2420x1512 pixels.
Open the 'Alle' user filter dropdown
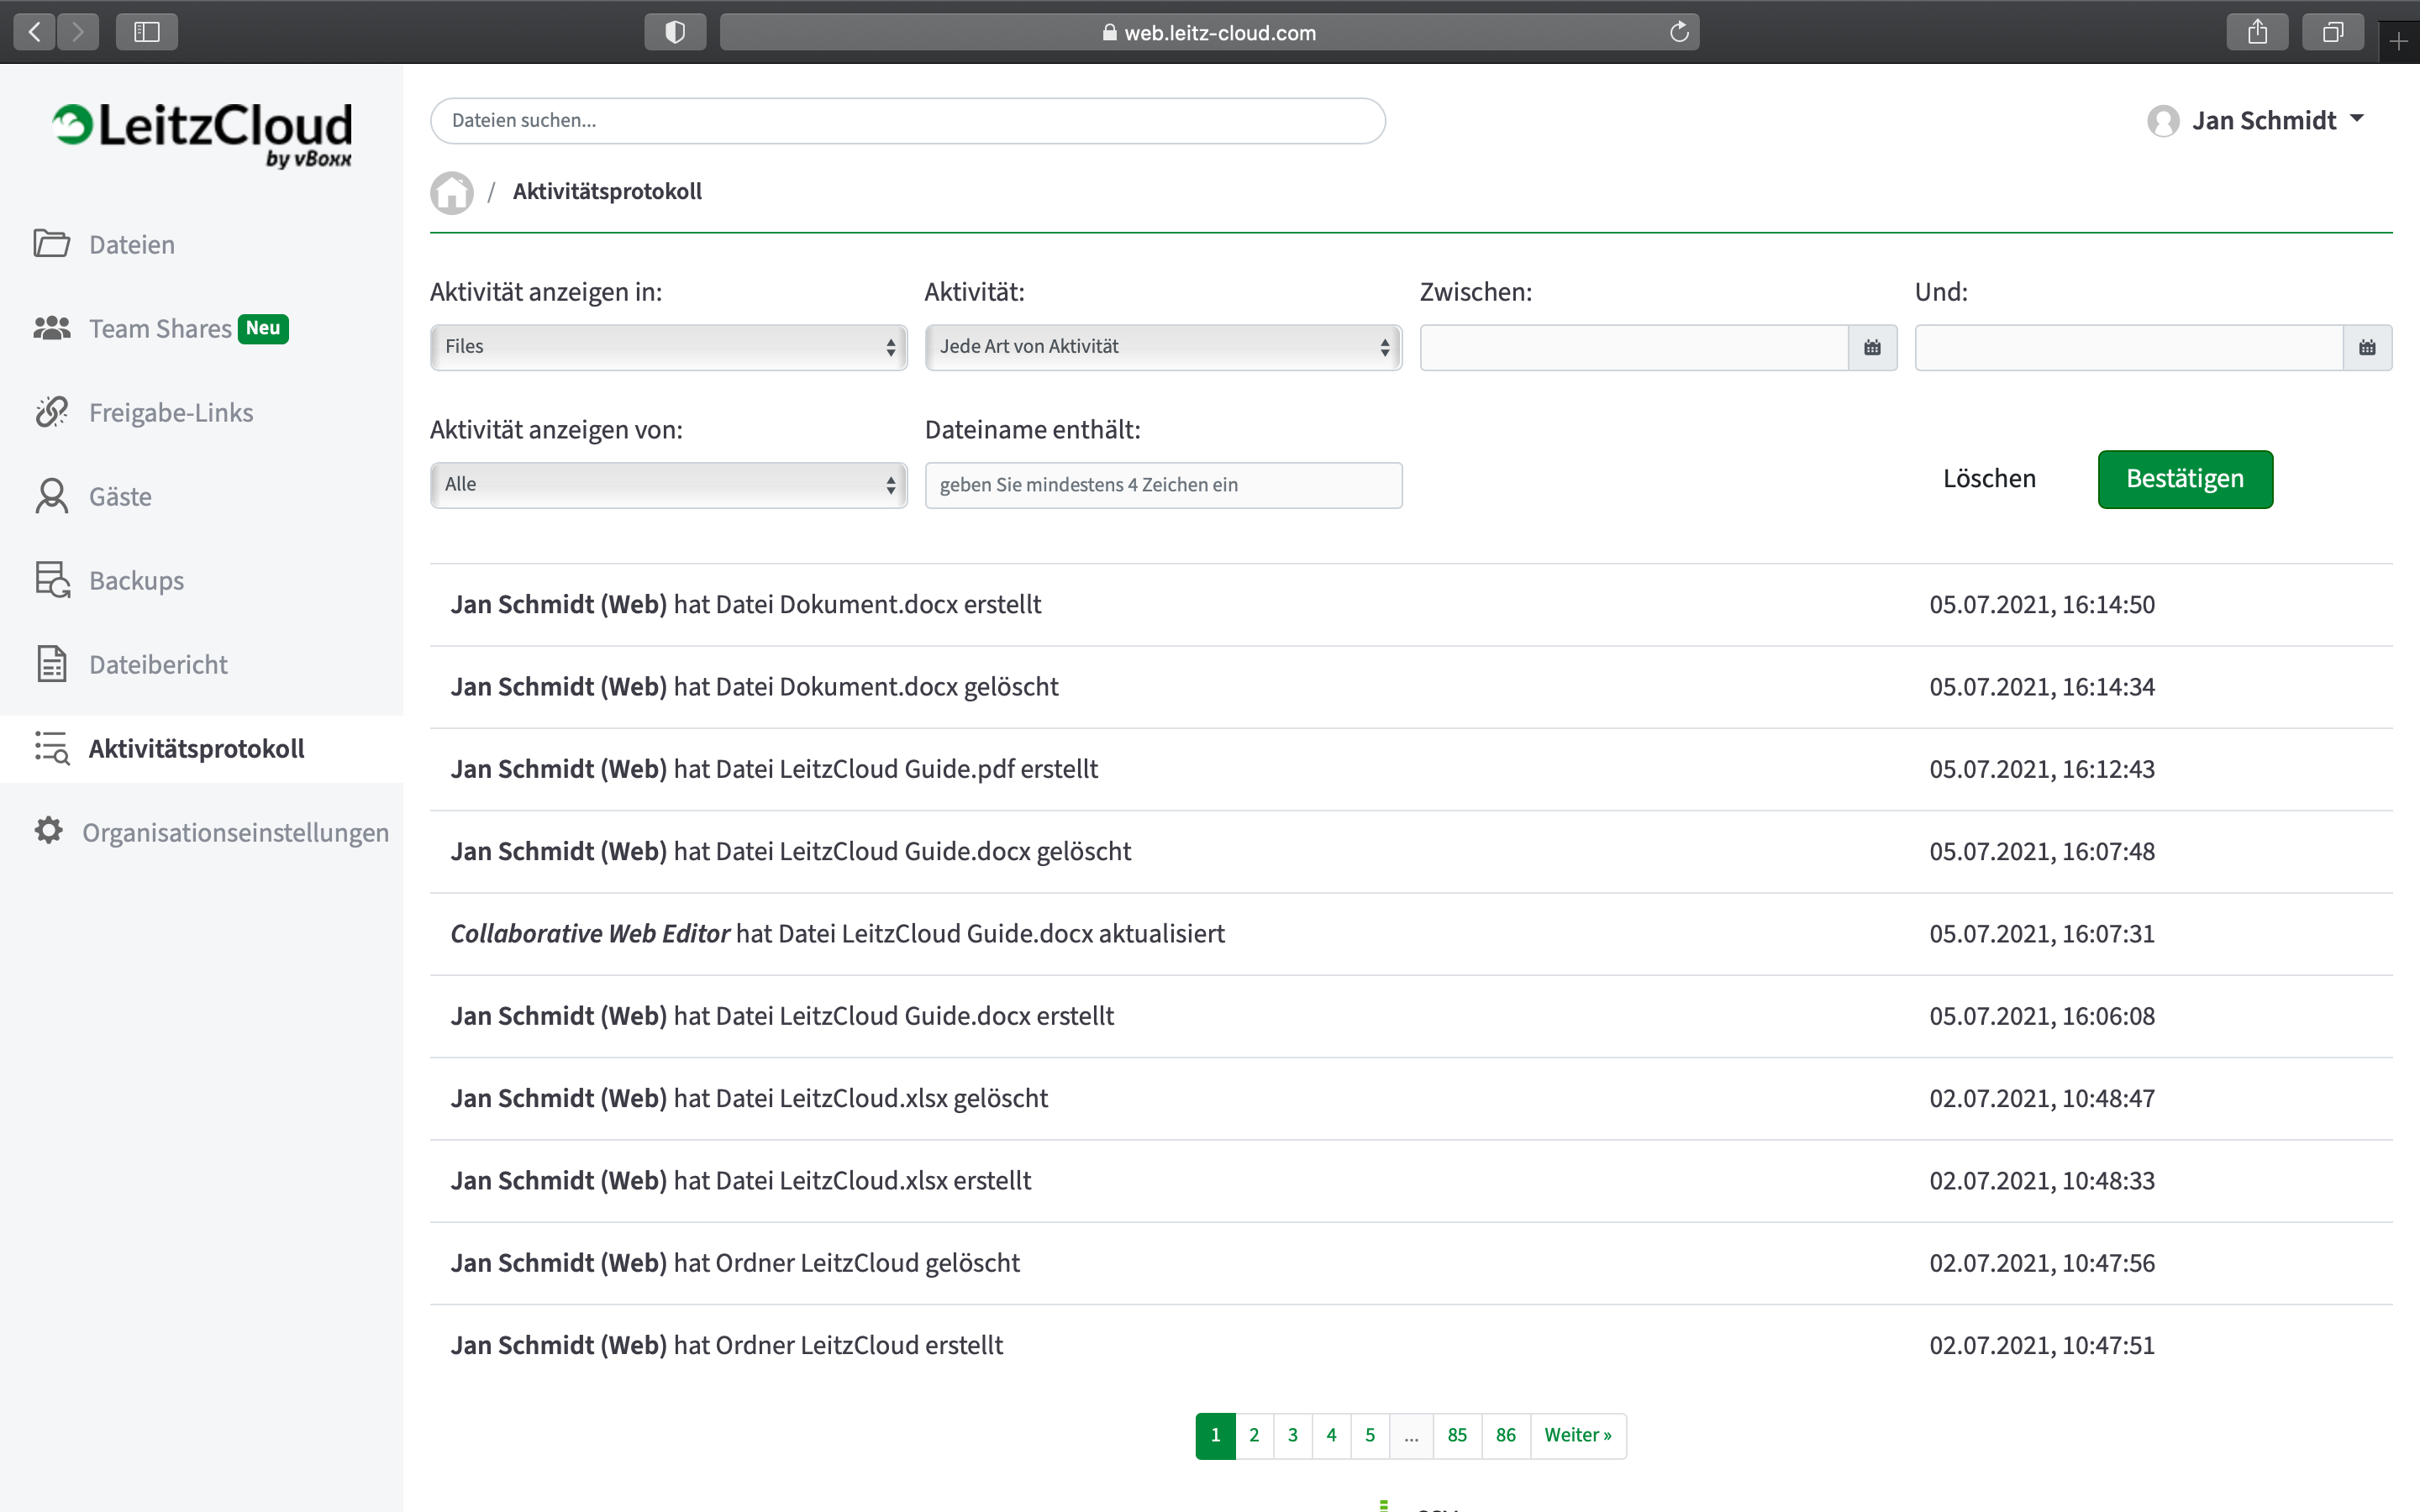pos(667,484)
